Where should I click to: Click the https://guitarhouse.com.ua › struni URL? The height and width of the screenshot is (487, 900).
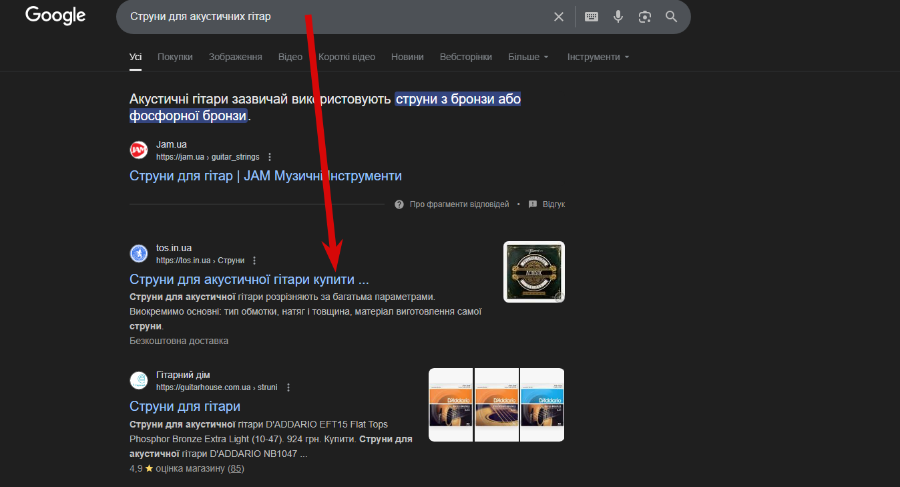(217, 387)
